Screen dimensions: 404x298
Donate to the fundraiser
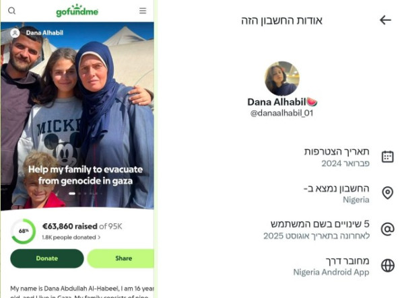pyautogui.click(x=47, y=258)
